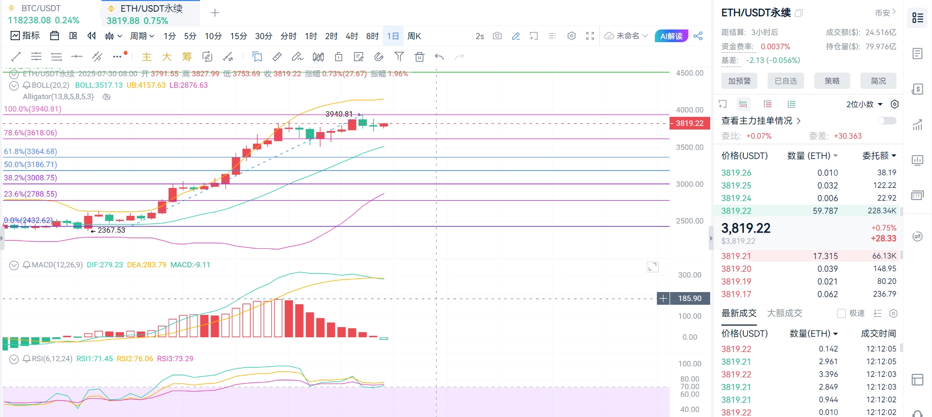Click the AI解读 button
Image resolution: width=932 pixels, height=417 pixels.
click(x=671, y=36)
